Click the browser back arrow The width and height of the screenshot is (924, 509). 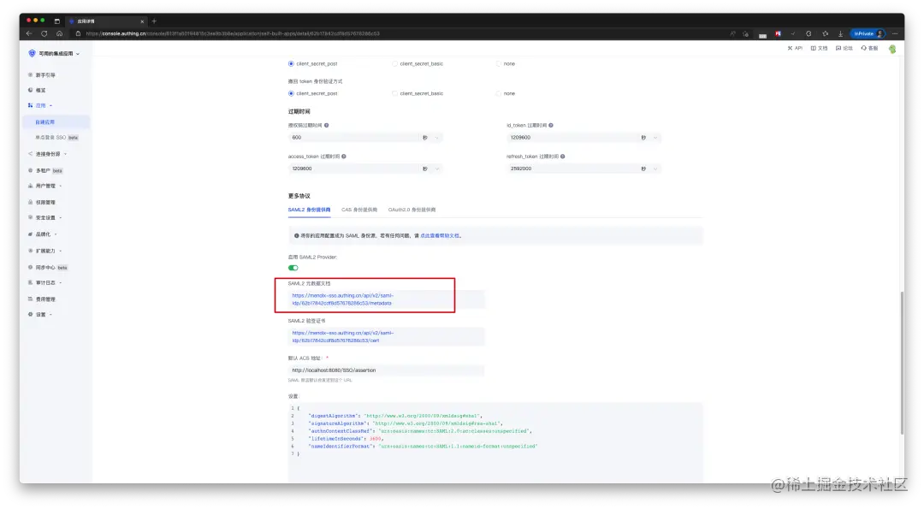[29, 33]
